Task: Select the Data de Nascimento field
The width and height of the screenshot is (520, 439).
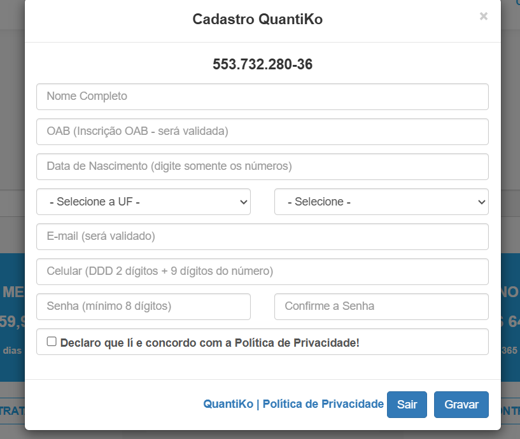Action: (x=262, y=167)
